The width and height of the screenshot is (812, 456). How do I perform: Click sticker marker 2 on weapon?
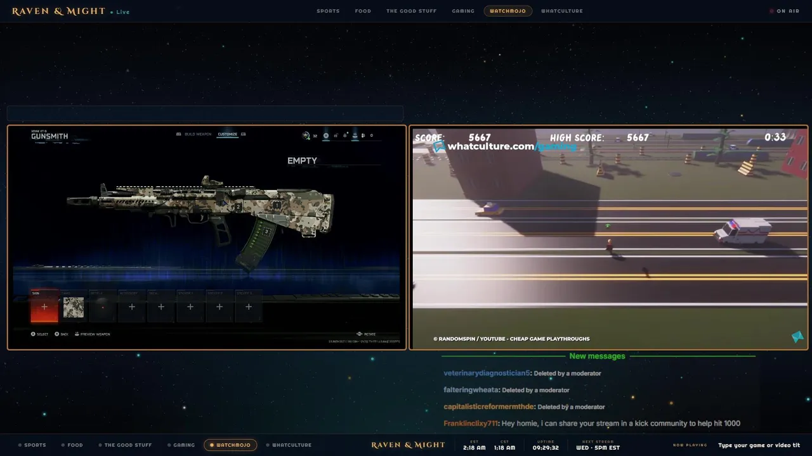click(x=238, y=206)
